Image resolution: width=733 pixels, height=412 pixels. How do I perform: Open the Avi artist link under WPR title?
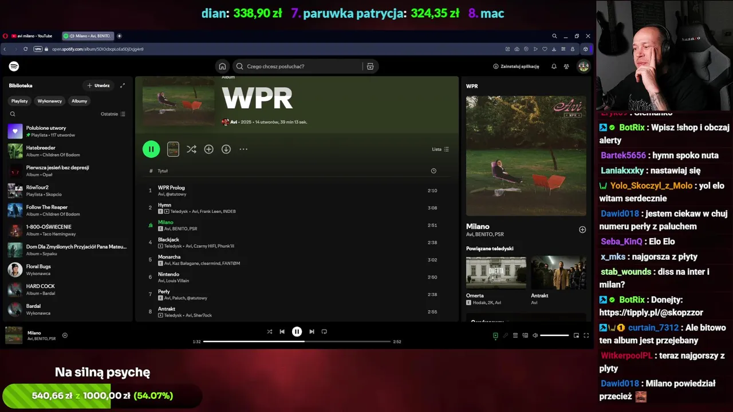point(234,122)
